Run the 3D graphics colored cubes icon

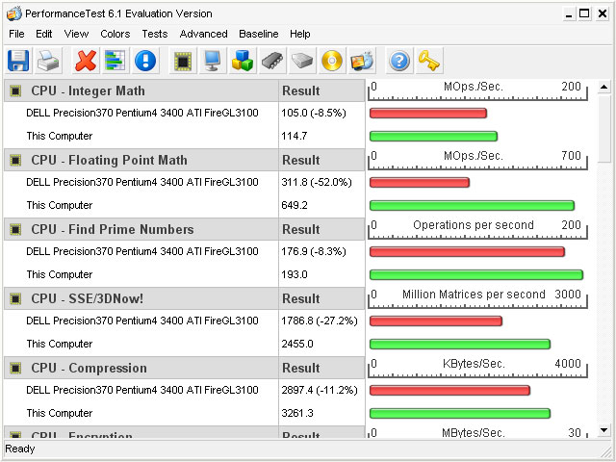point(243,61)
